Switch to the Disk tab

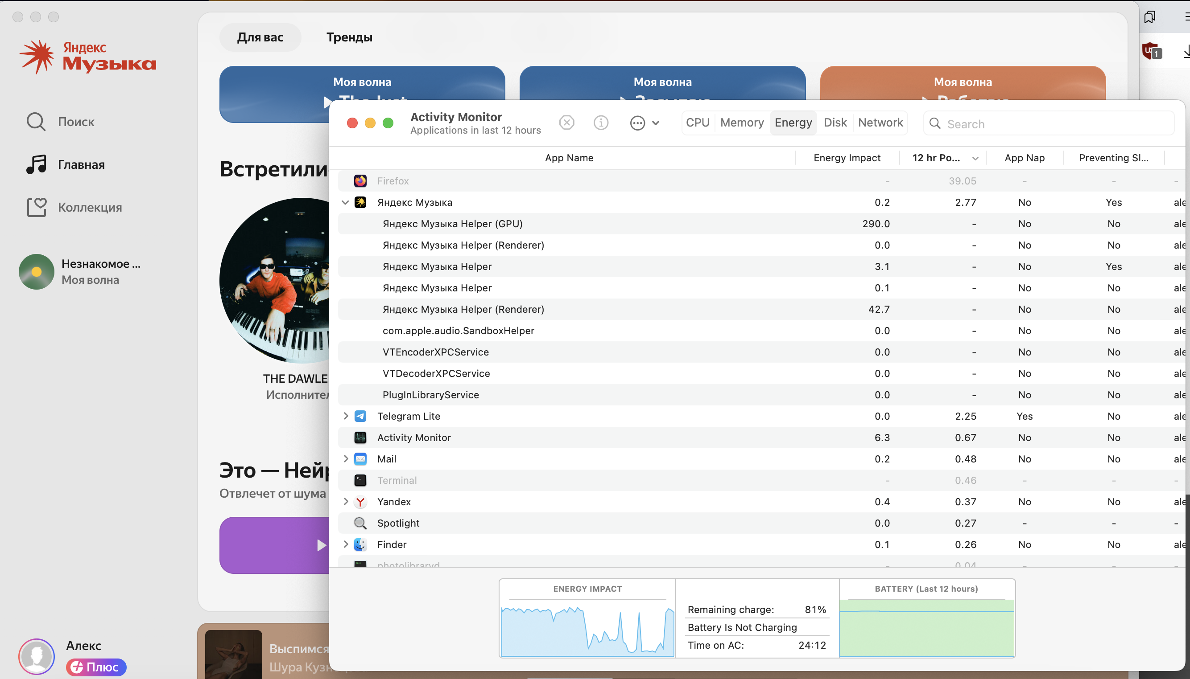click(x=835, y=123)
